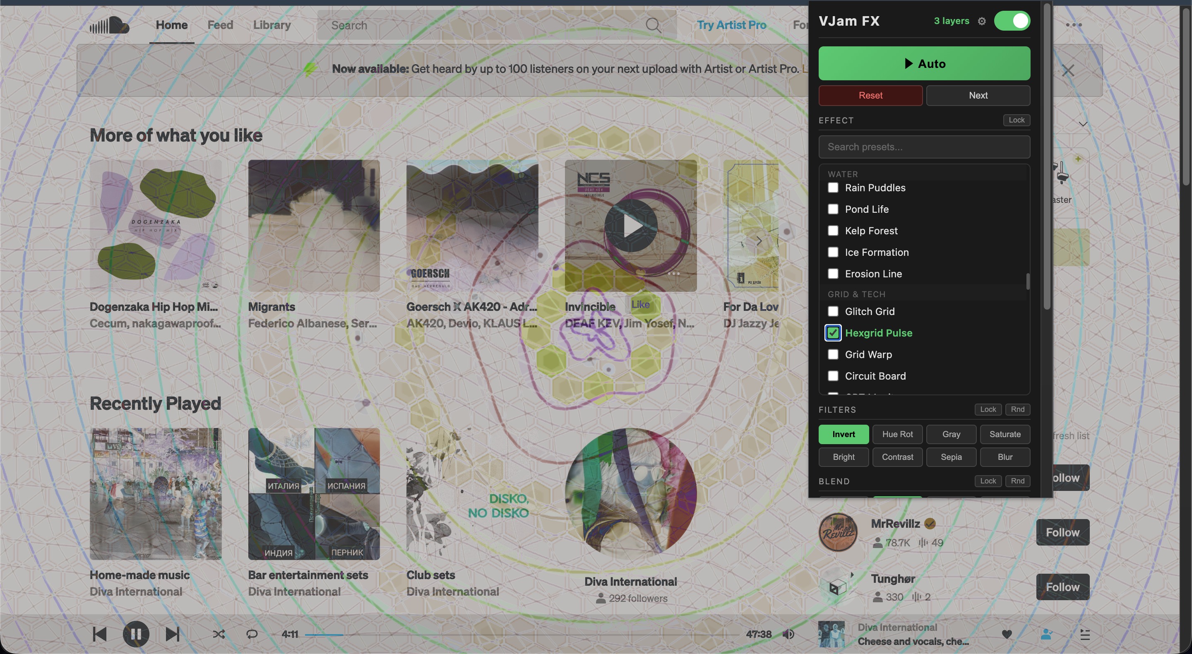The width and height of the screenshot is (1192, 654).
Task: Skip to the next track
Action: (x=172, y=634)
